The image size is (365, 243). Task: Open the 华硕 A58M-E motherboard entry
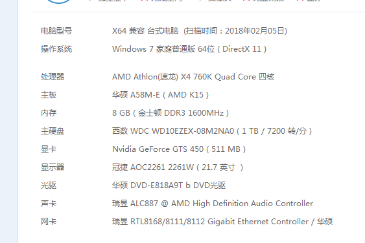click(x=160, y=95)
